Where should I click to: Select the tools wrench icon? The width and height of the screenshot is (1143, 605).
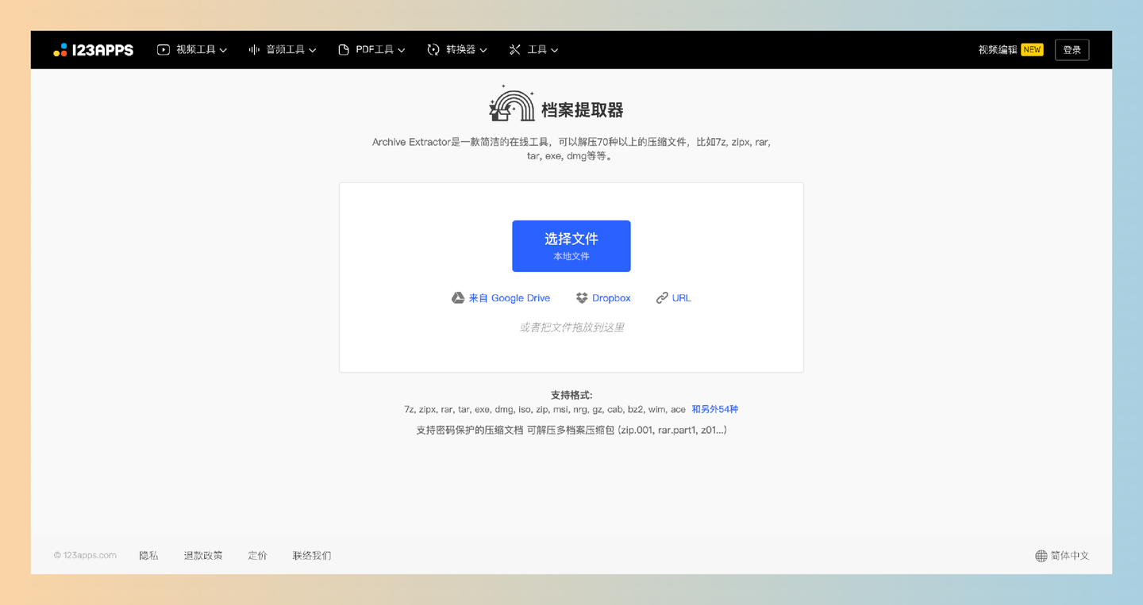(x=514, y=49)
